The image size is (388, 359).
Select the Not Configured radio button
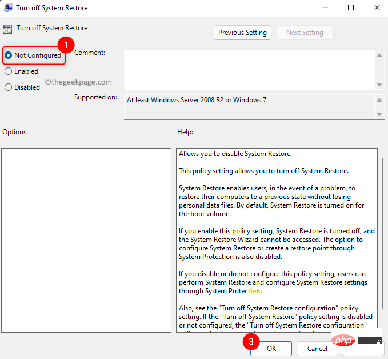point(8,55)
